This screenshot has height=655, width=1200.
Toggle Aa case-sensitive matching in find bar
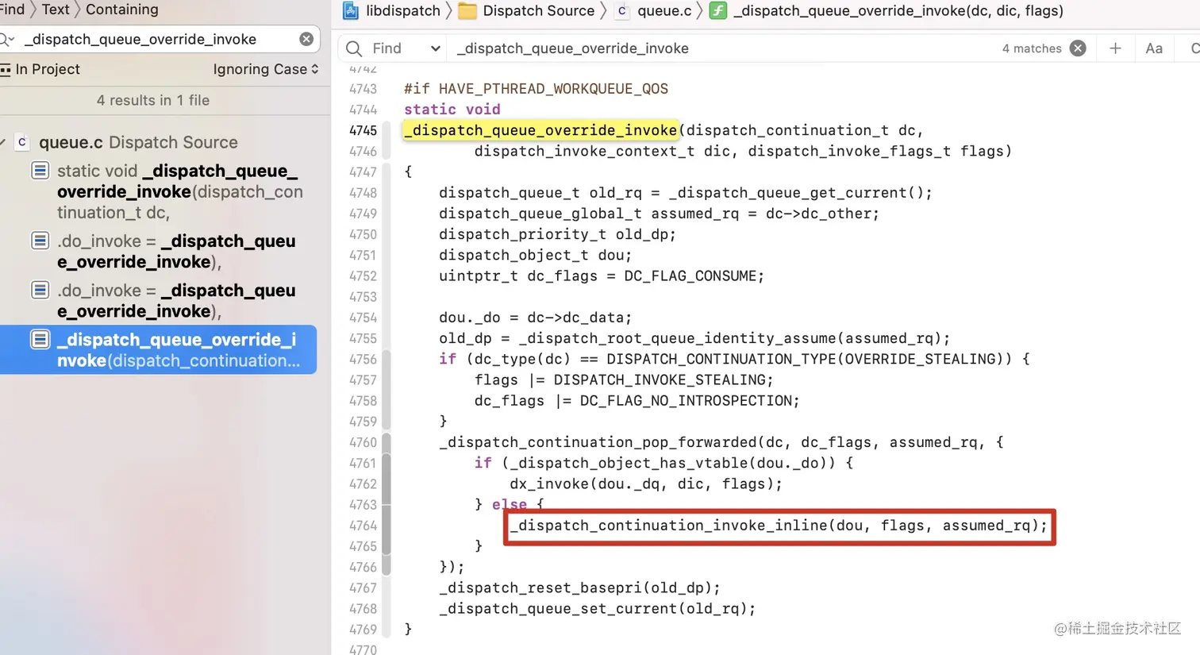click(1154, 48)
